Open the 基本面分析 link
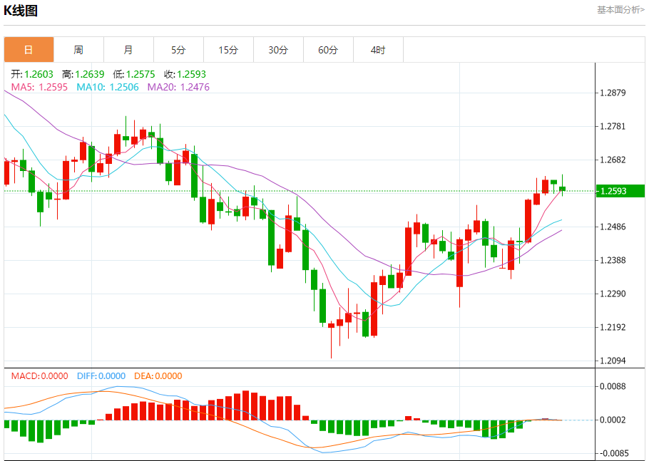The image size is (649, 461). pyautogui.click(x=620, y=10)
